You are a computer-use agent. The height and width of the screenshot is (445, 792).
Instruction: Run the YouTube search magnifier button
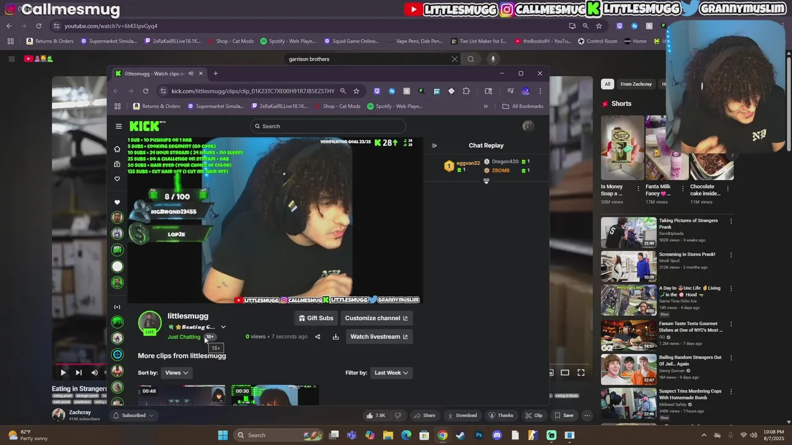tap(471, 59)
